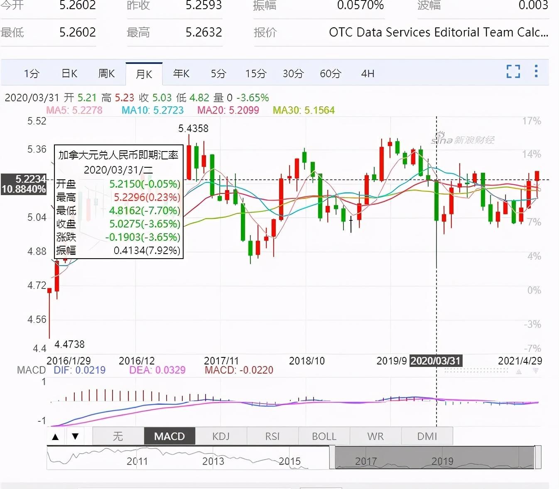This screenshot has height=489, width=559.
Task: Select the KDJ indicator button
Action: [221, 436]
